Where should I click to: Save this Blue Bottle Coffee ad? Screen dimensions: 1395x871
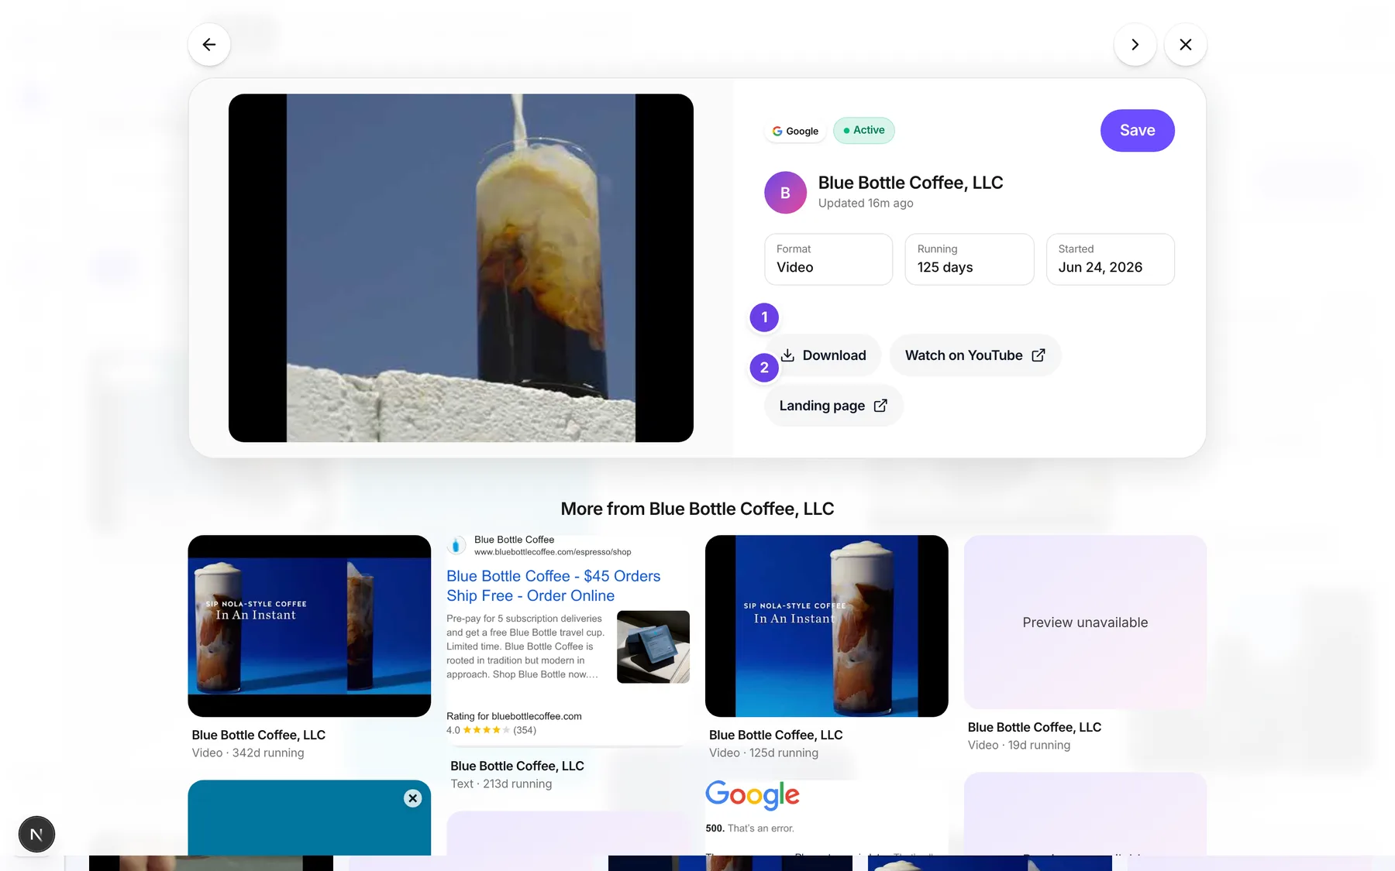click(x=1137, y=130)
